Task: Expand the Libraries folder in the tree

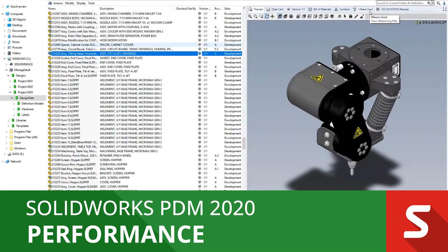Action: pyautogui.click(x=8, y=120)
